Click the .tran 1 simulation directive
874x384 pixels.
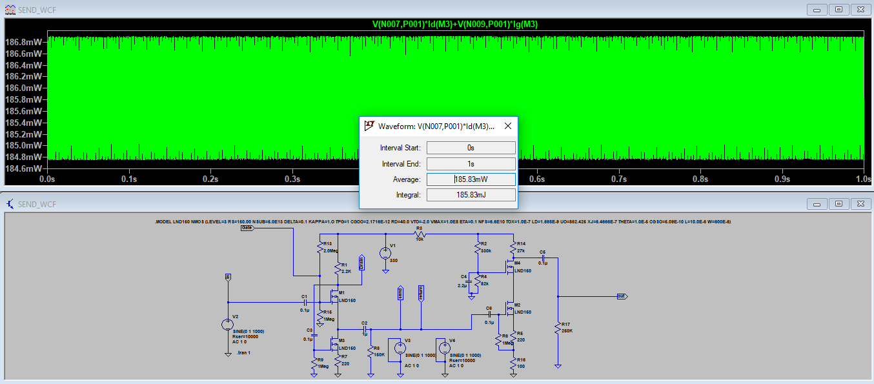[x=243, y=354]
